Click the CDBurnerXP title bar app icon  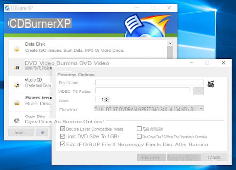[x=7, y=8]
